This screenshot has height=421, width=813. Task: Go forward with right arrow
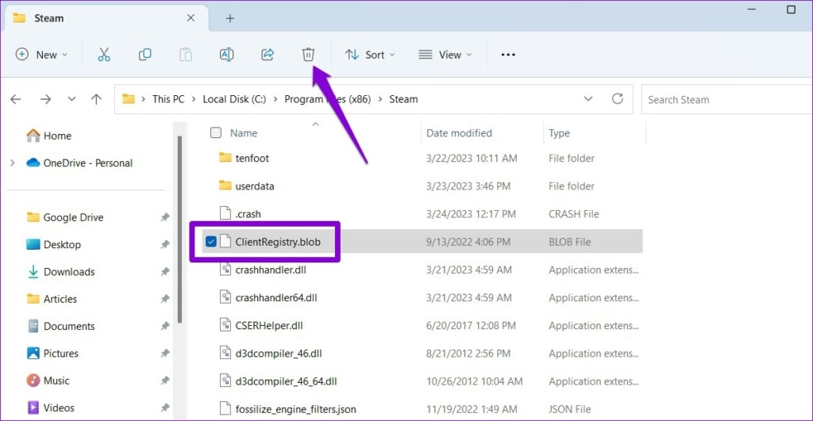pyautogui.click(x=45, y=99)
